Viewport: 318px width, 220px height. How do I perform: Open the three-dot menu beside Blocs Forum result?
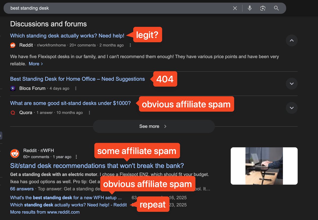pos(76,88)
